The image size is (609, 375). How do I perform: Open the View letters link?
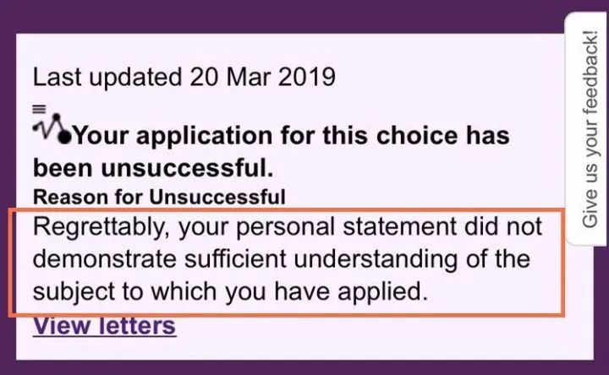[105, 325]
